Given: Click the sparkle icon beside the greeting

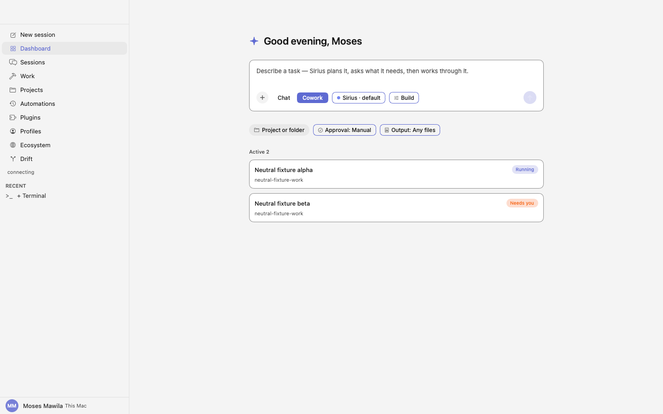Looking at the screenshot, I should (254, 41).
